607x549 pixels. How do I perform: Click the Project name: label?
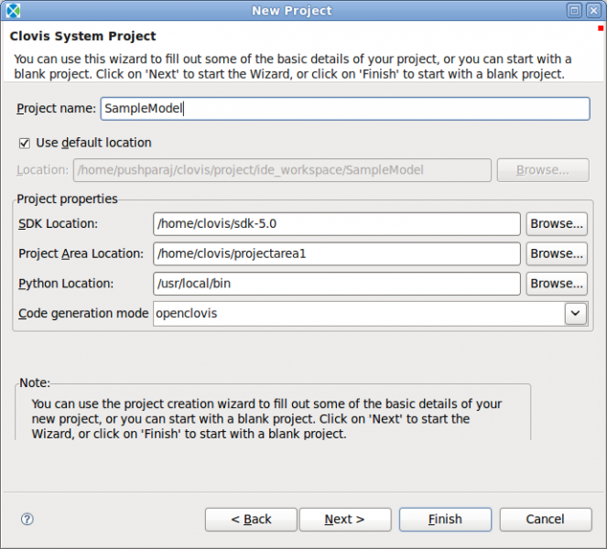pos(56,109)
